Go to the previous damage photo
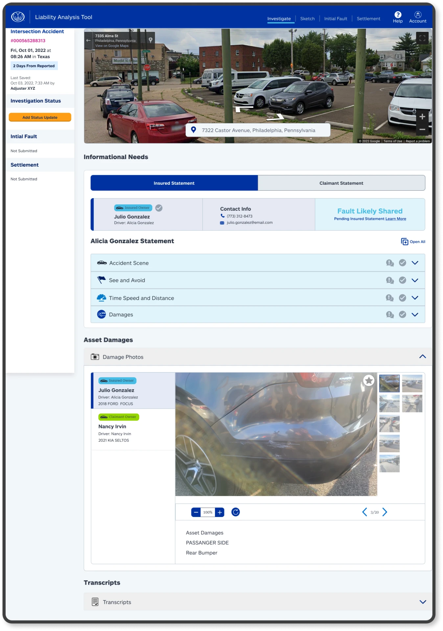 click(364, 512)
